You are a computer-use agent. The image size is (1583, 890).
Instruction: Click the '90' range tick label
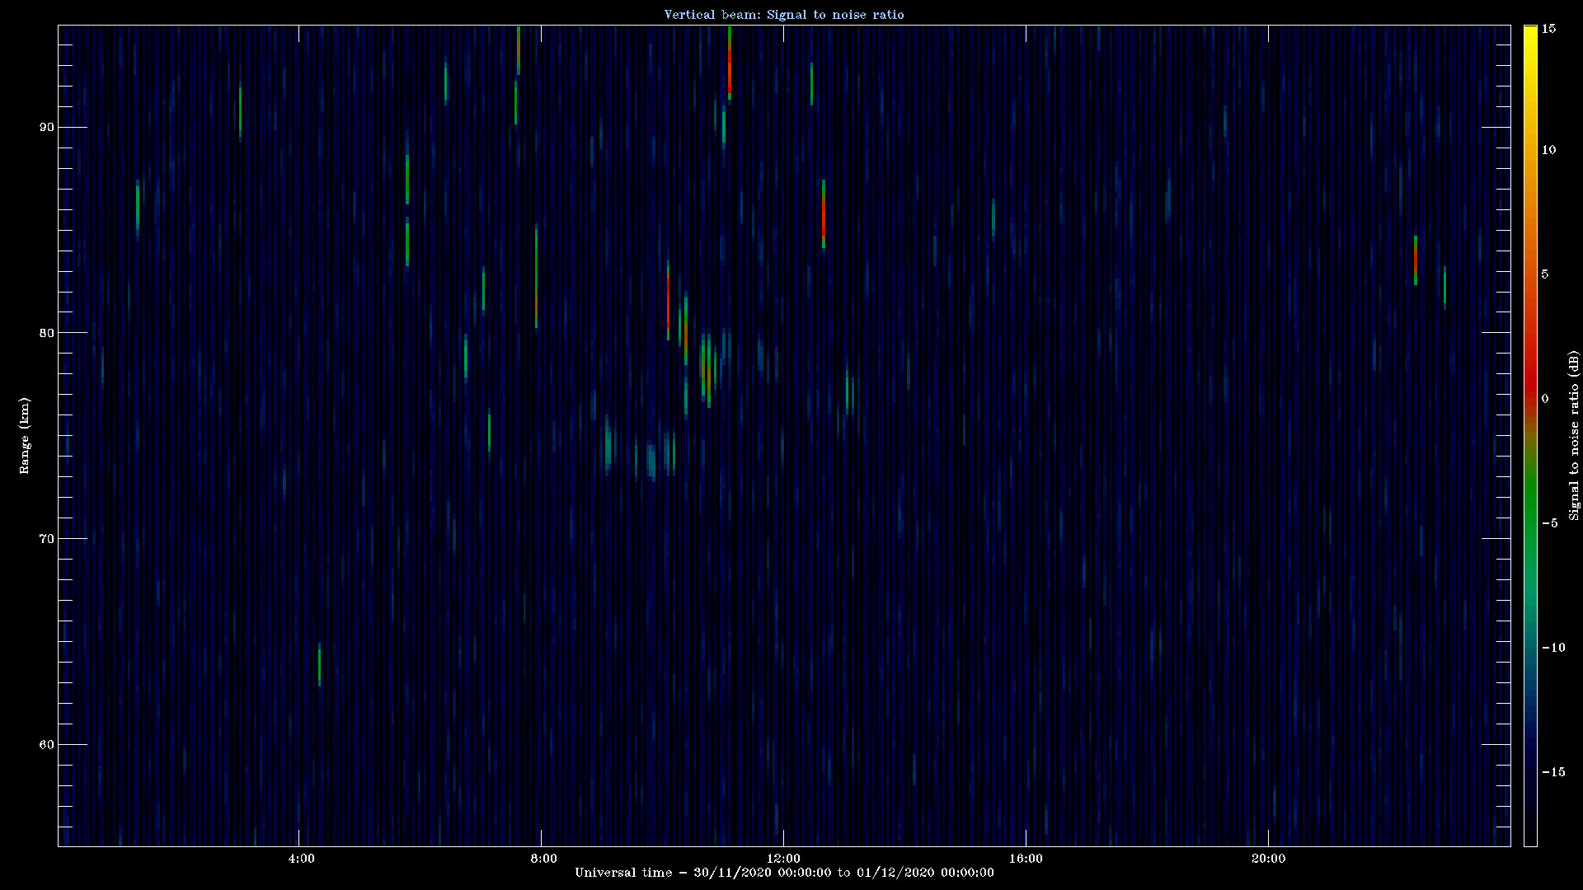[x=47, y=127]
